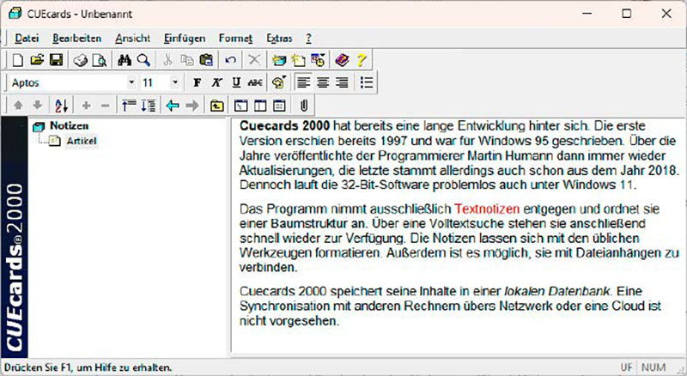Viewport: 687px width, 376px height.
Task: Click the binoculars find icon
Action: click(125, 60)
